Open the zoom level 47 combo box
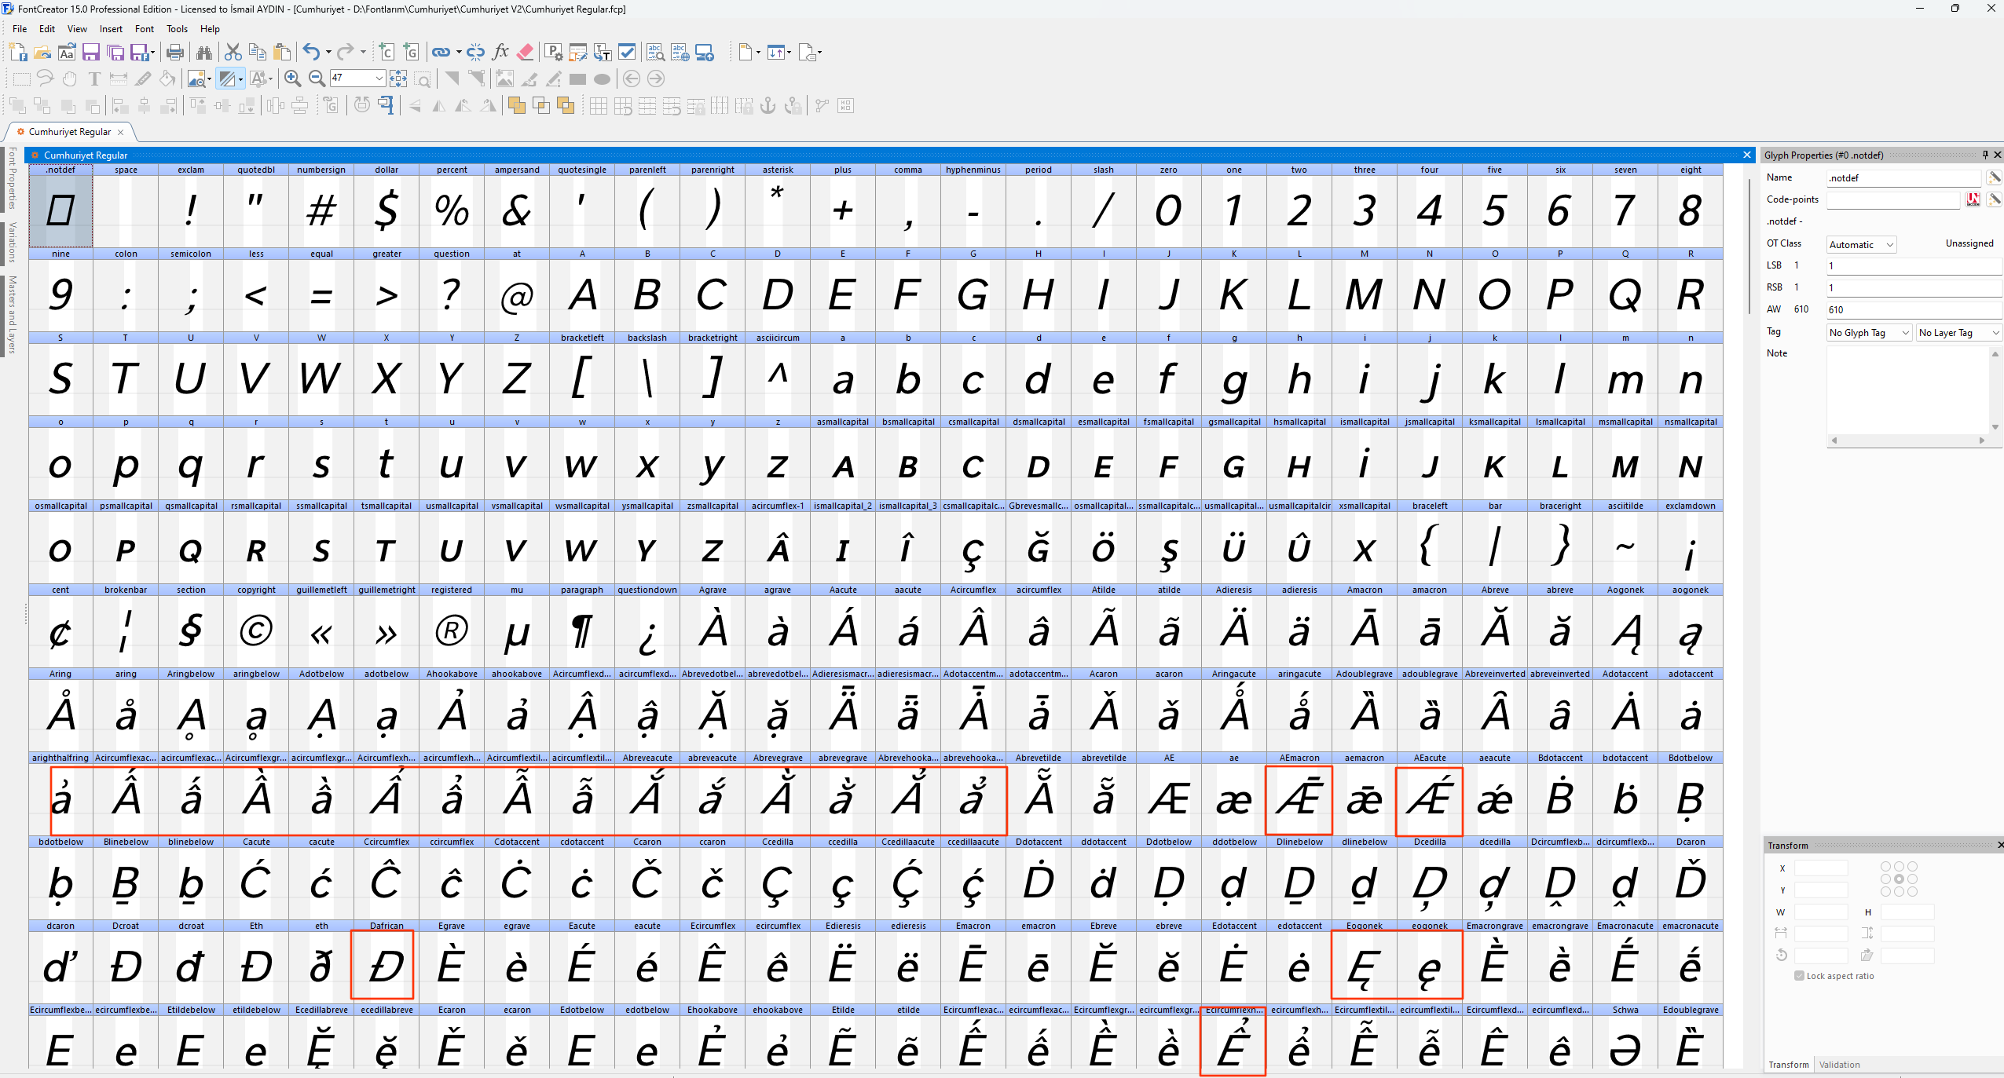 pyautogui.click(x=357, y=78)
